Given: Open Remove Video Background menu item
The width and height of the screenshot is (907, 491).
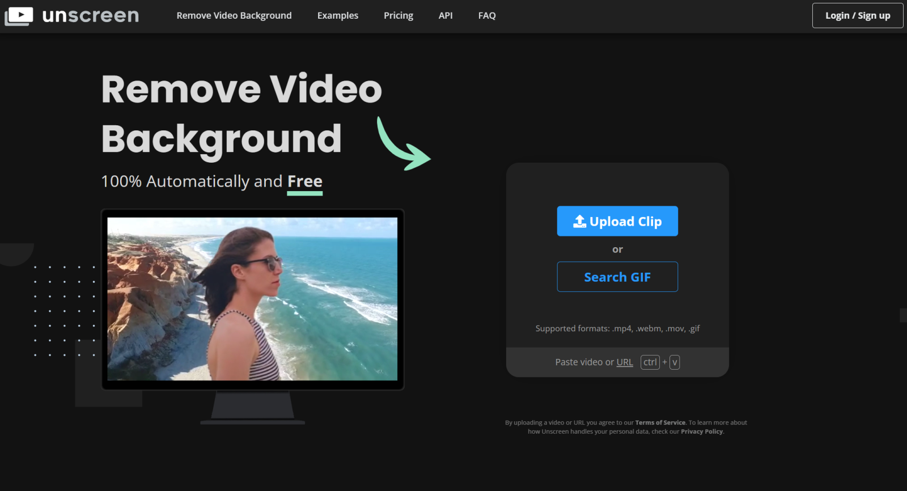Looking at the screenshot, I should (x=234, y=16).
